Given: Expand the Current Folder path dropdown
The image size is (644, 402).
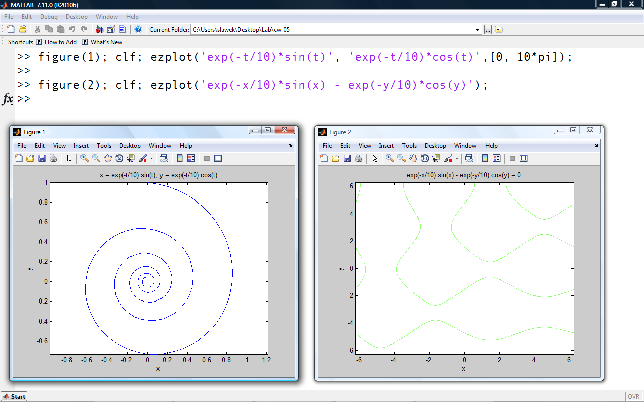Looking at the screenshot, I should tap(478, 30).
